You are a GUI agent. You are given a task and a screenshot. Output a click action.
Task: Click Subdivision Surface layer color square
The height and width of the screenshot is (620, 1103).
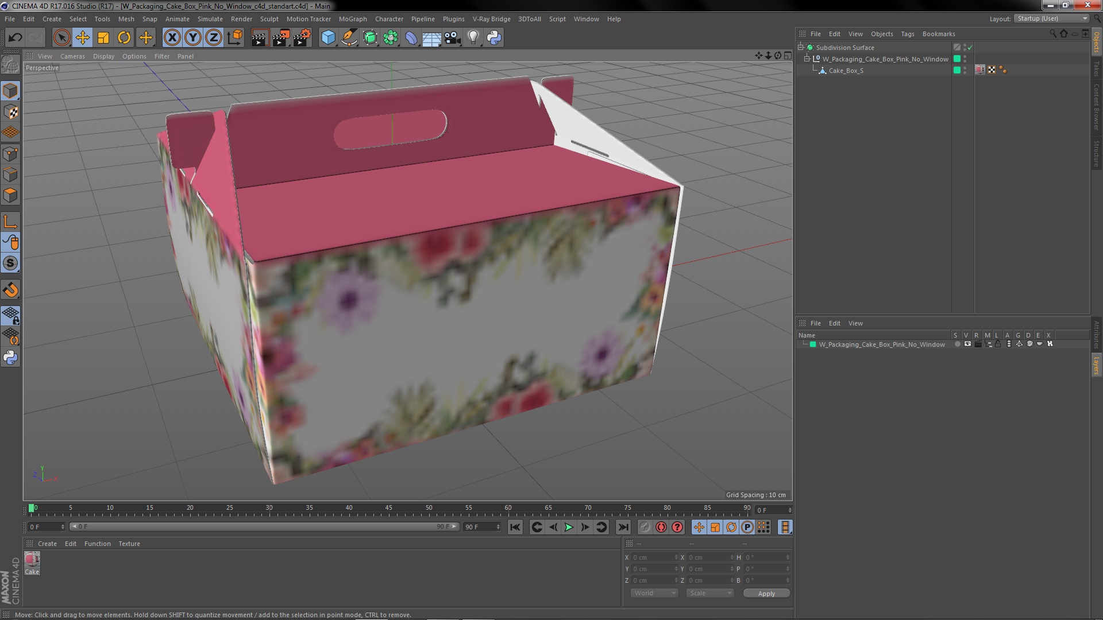pyautogui.click(x=957, y=47)
